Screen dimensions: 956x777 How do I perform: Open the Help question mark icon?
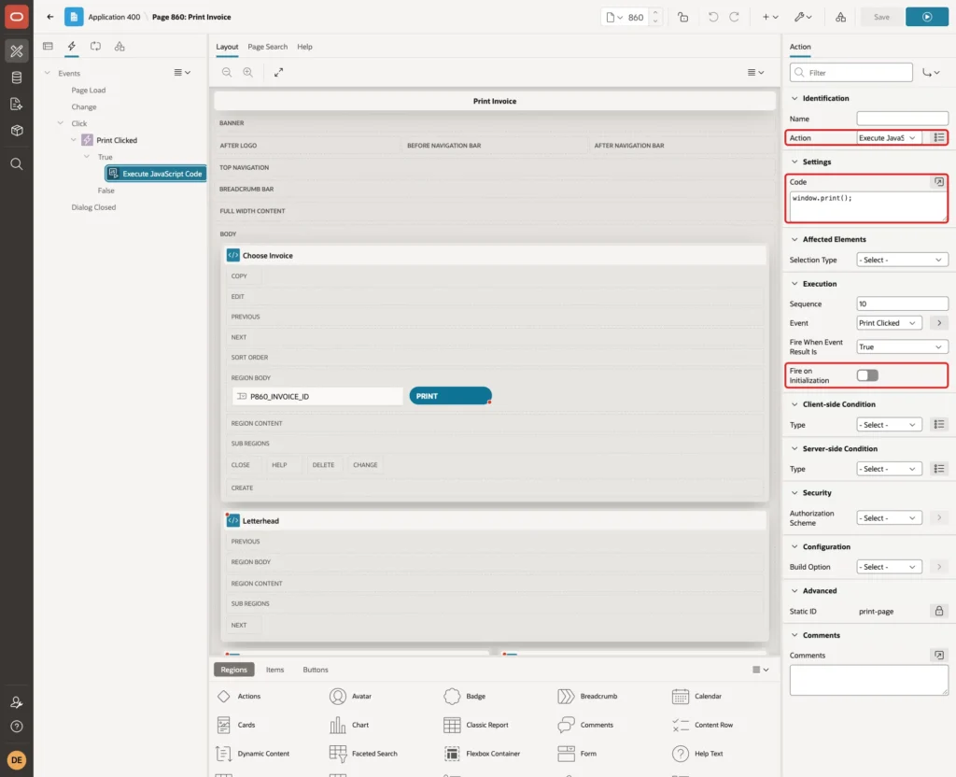point(17,727)
